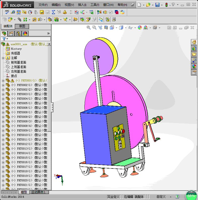Image resolution: width=198 pixels, height=200 pixels.
Task: Click the Save disk icon
Action: 157,5
